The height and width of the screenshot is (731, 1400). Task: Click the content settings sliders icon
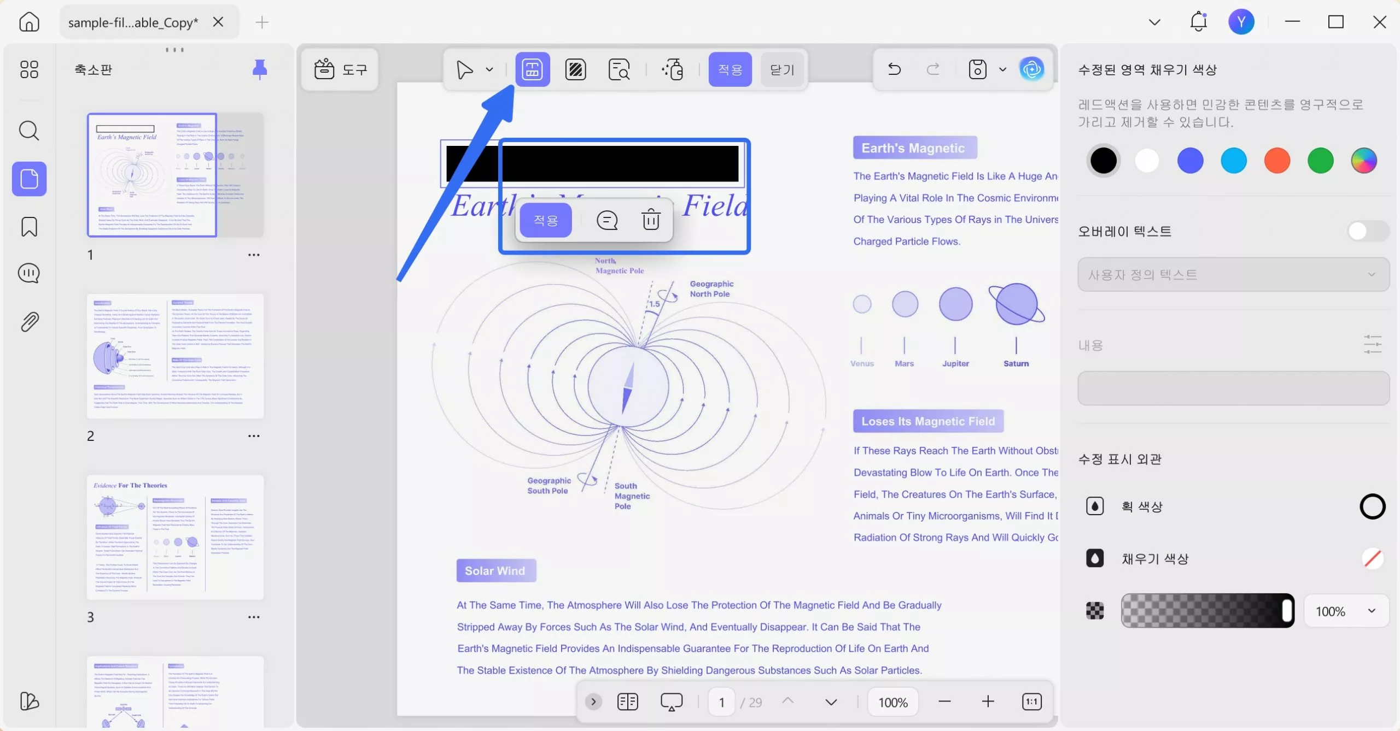tap(1372, 345)
